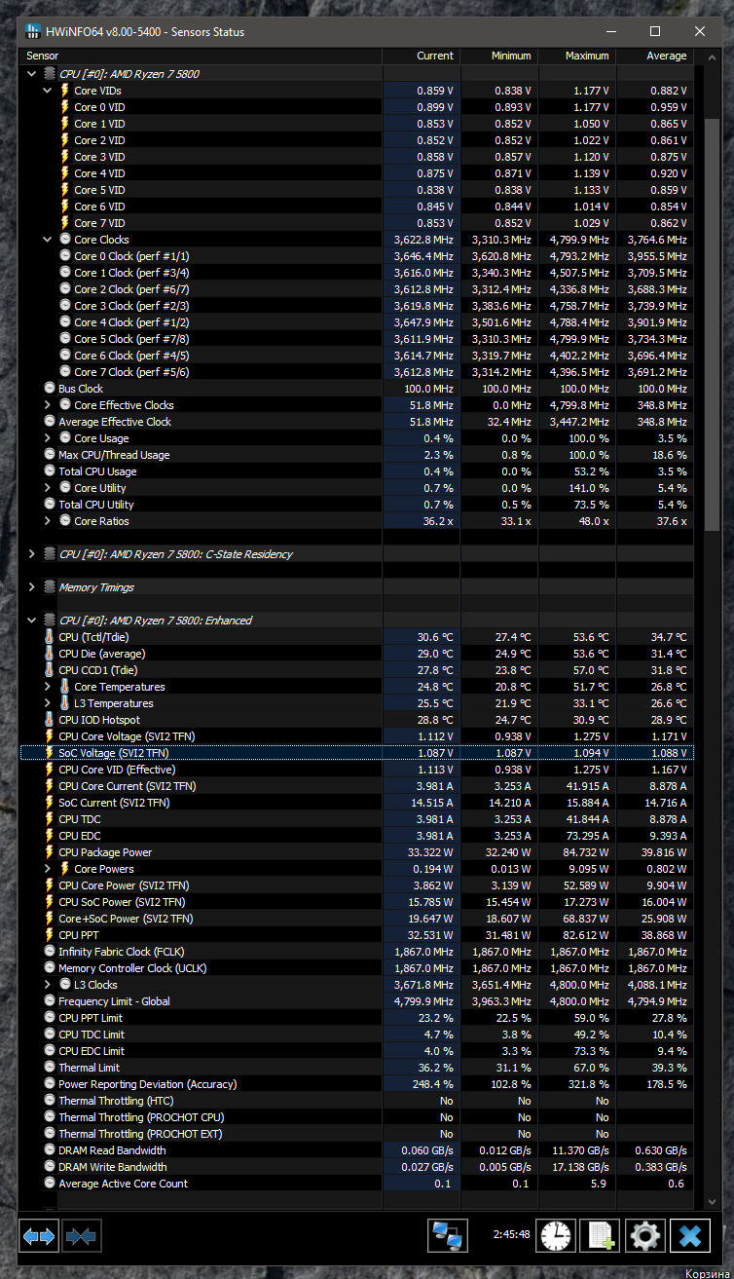Click the clock icon beside Core 5 Clock
Image resolution: width=734 pixels, height=1279 pixels.
click(x=65, y=339)
